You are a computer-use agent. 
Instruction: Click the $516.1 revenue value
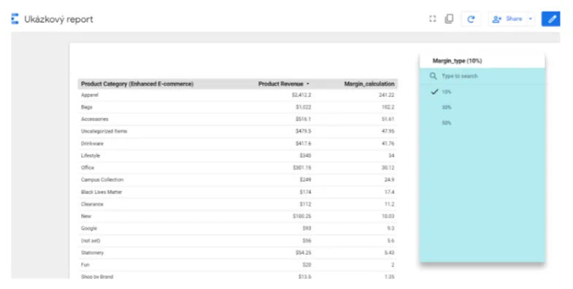pyautogui.click(x=304, y=119)
